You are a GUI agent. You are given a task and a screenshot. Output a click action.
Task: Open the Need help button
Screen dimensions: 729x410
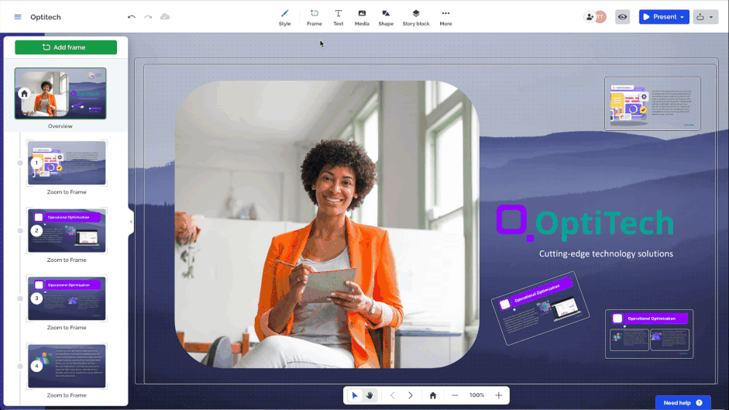tap(683, 402)
